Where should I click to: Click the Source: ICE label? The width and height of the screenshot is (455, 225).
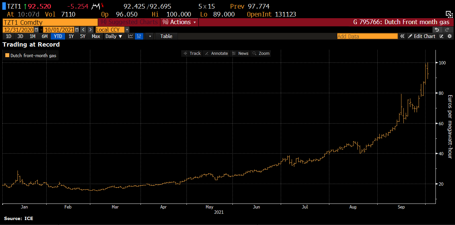[x=19, y=218]
